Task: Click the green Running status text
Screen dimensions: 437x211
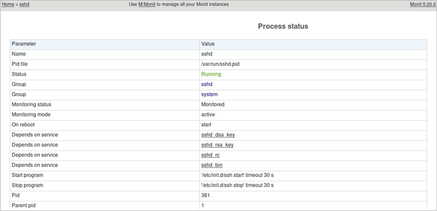Action: coord(211,74)
